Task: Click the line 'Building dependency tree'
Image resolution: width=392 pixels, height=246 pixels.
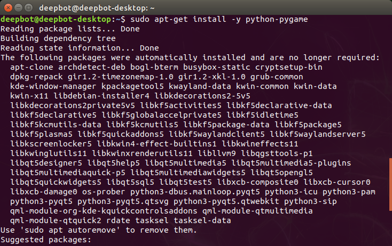Action: pyautogui.click(x=58, y=38)
